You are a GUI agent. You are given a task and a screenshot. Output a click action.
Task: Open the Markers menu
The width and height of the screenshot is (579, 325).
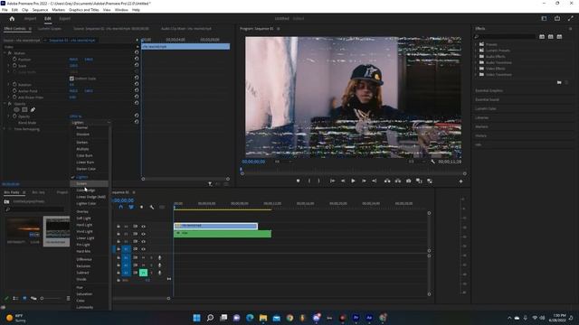tap(58, 10)
